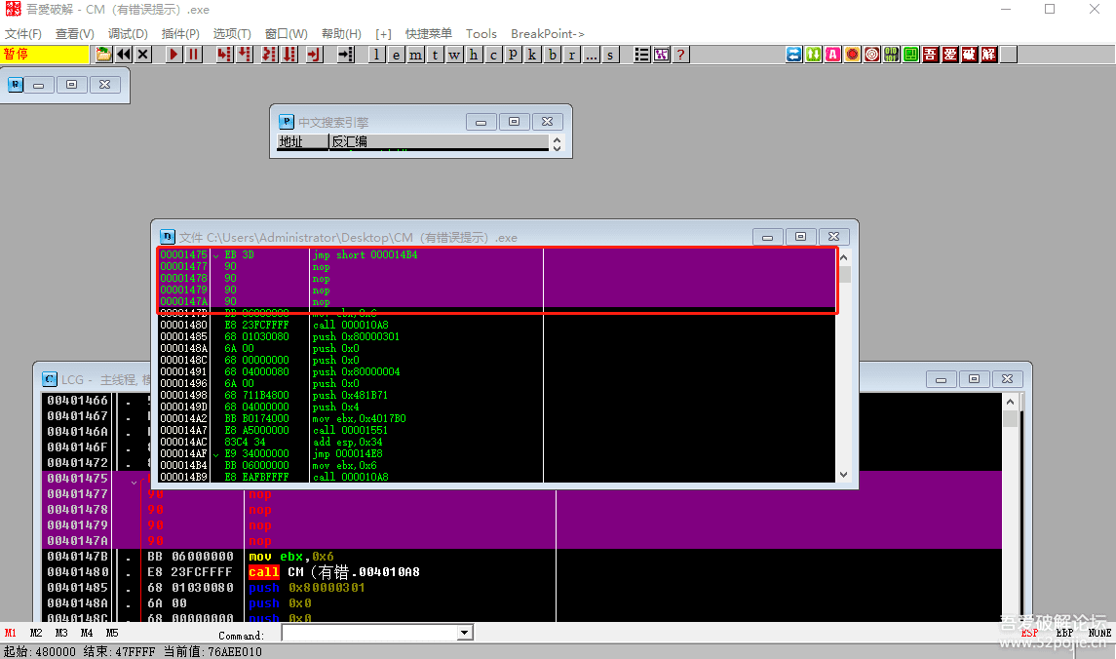Click the Open file folder icon
Image resolution: width=1116 pixels, height=659 pixels.
coord(103,55)
